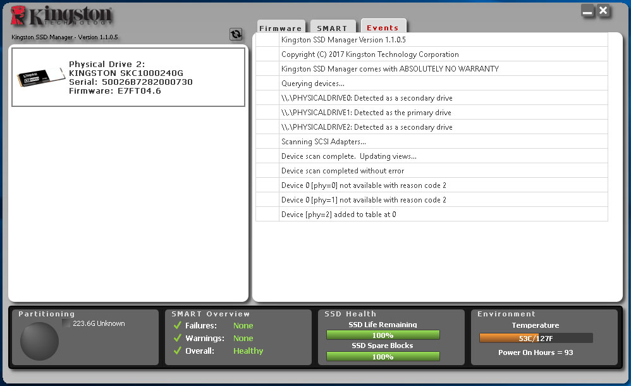Select the ABSOLUTELY NO WARRANTY event row
This screenshot has width=631, height=386.
[x=431, y=68]
